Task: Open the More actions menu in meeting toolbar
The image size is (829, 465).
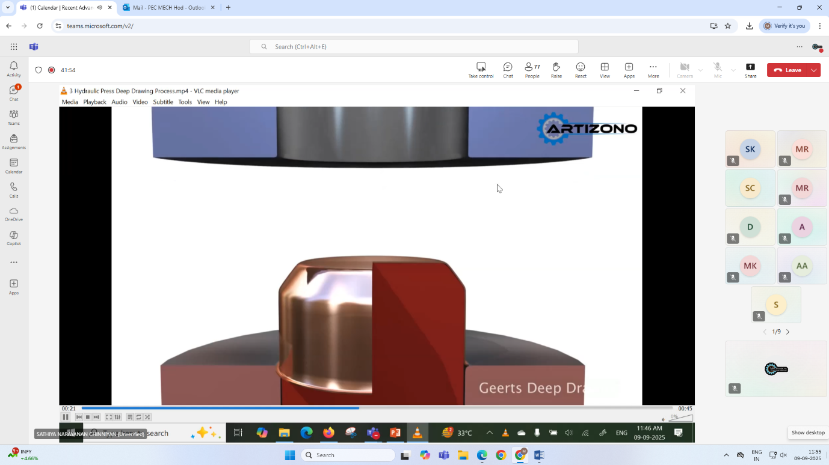Action: point(653,70)
